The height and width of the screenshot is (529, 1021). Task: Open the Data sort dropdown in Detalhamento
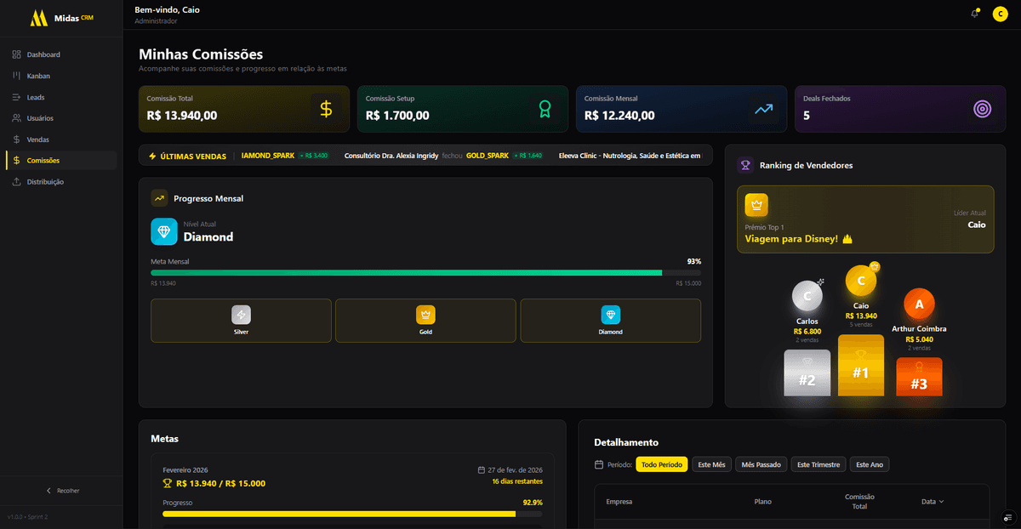(x=932, y=501)
